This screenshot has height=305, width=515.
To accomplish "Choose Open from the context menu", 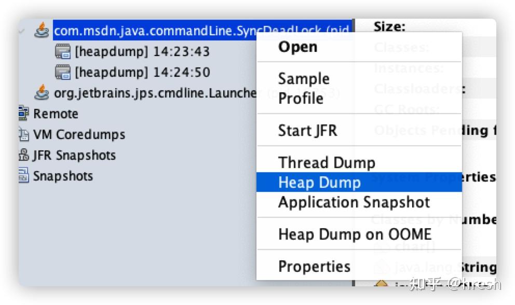I will 299,47.
